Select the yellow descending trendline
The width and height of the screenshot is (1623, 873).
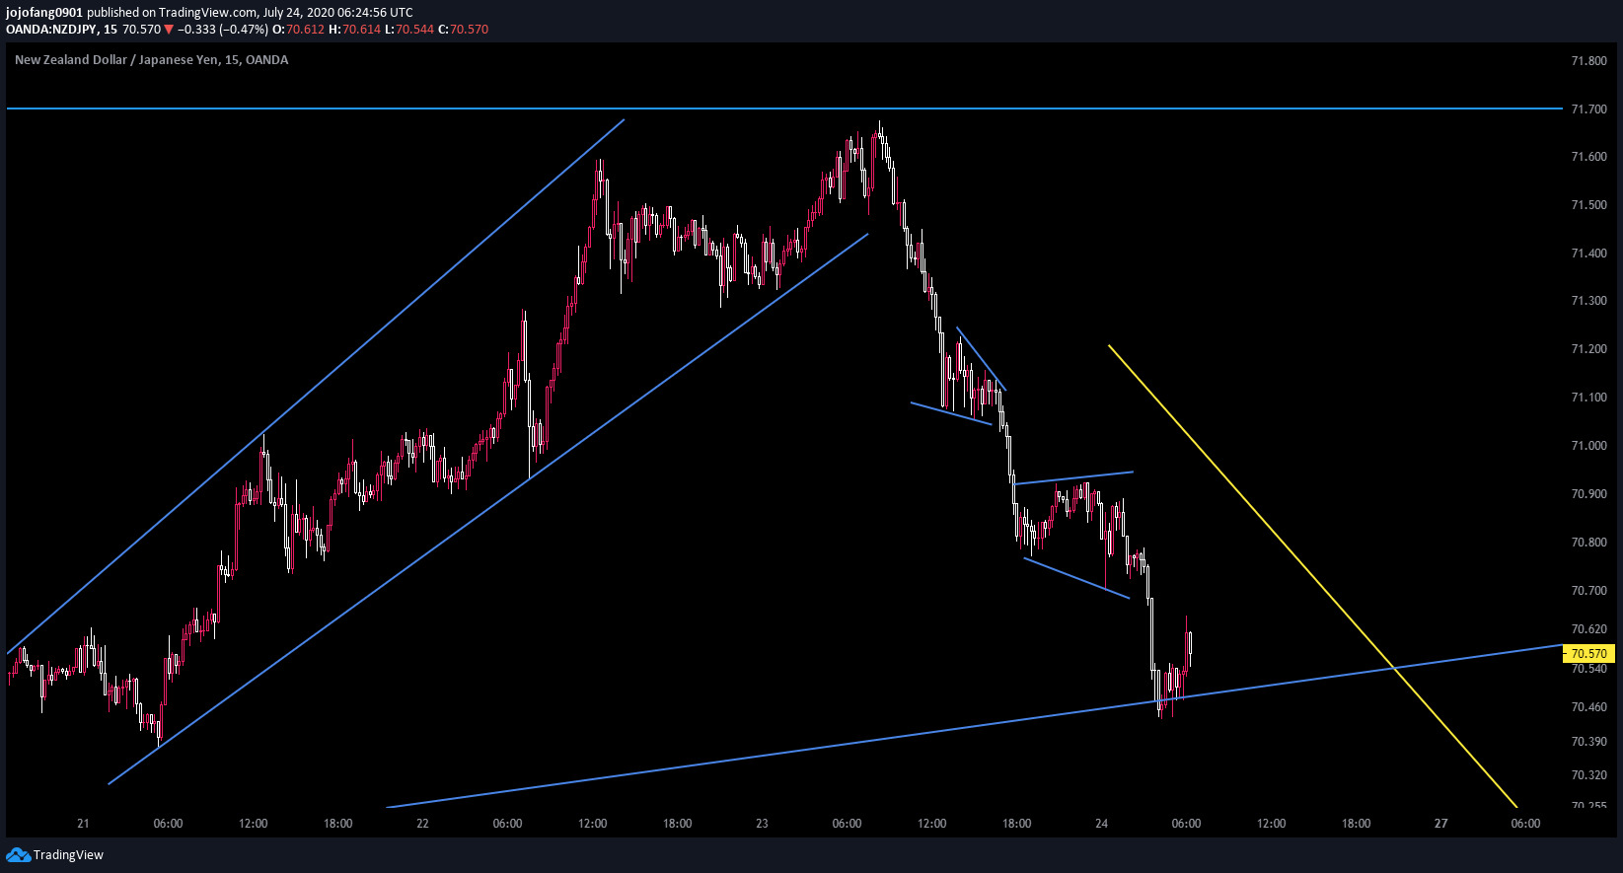click(x=1312, y=576)
